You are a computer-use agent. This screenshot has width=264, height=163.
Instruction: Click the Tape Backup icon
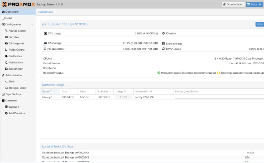point(3,94)
